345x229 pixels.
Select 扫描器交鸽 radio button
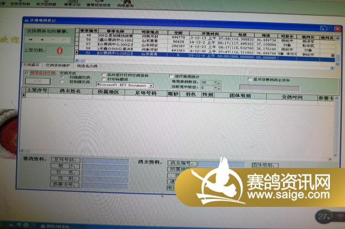coord(61,77)
